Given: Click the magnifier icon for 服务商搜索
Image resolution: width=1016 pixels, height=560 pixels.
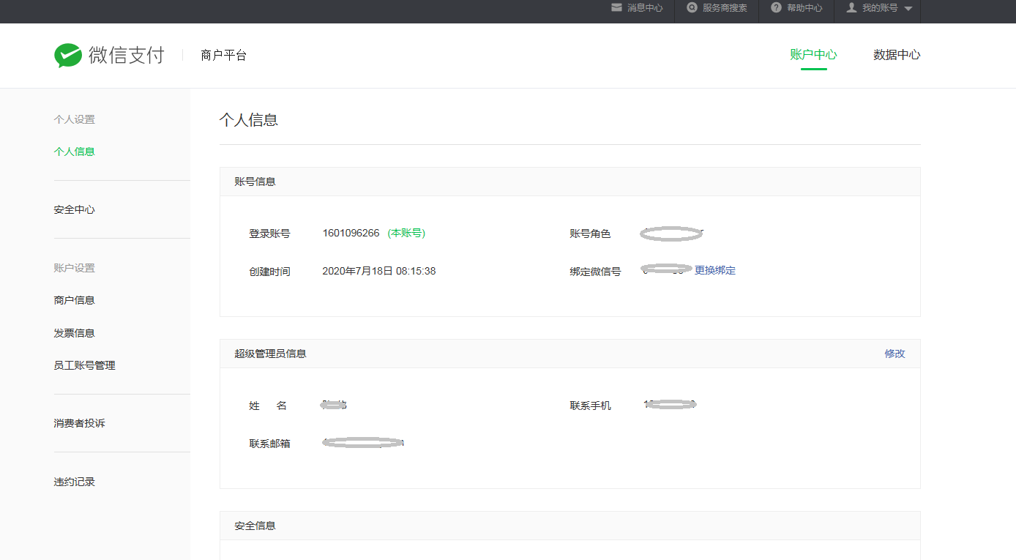Looking at the screenshot, I should point(692,8).
